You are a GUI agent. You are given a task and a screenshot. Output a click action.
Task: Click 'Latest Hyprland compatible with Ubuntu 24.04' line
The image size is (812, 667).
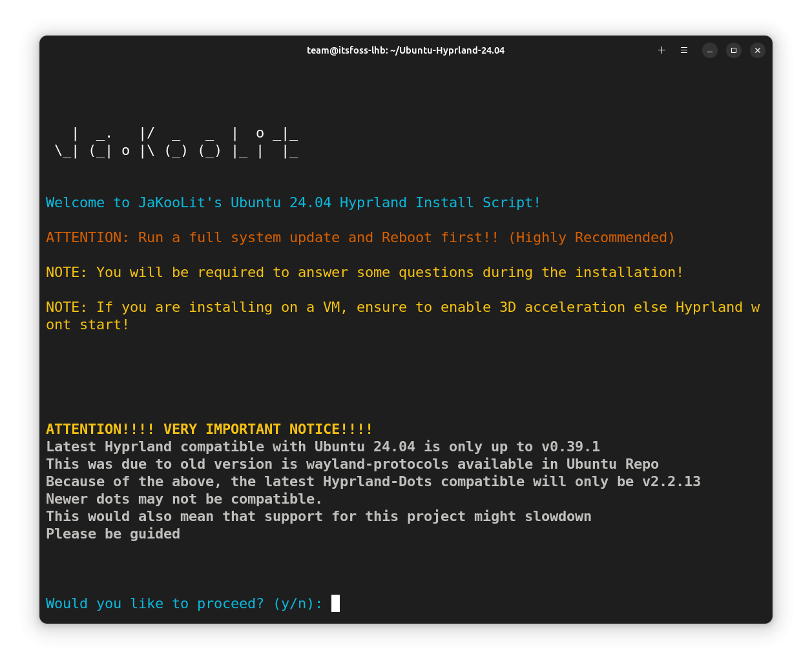coord(323,447)
